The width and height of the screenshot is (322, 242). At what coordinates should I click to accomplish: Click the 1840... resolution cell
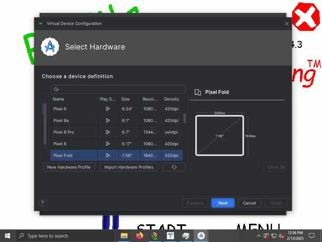pyautogui.click(x=151, y=155)
